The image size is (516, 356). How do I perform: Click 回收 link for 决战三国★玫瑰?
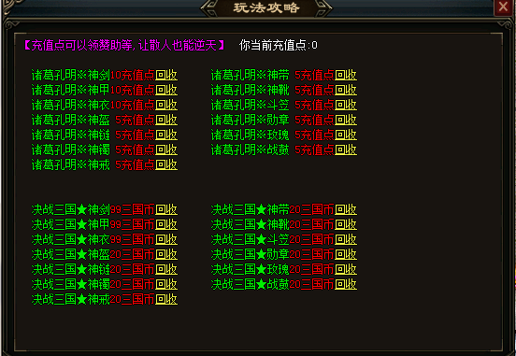coord(346,269)
